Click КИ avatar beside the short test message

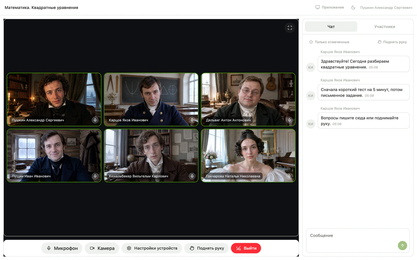pos(311,96)
